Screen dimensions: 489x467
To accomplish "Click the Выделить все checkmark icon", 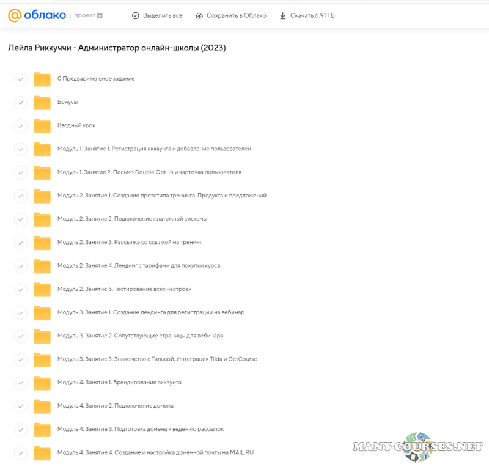I will coord(136,16).
